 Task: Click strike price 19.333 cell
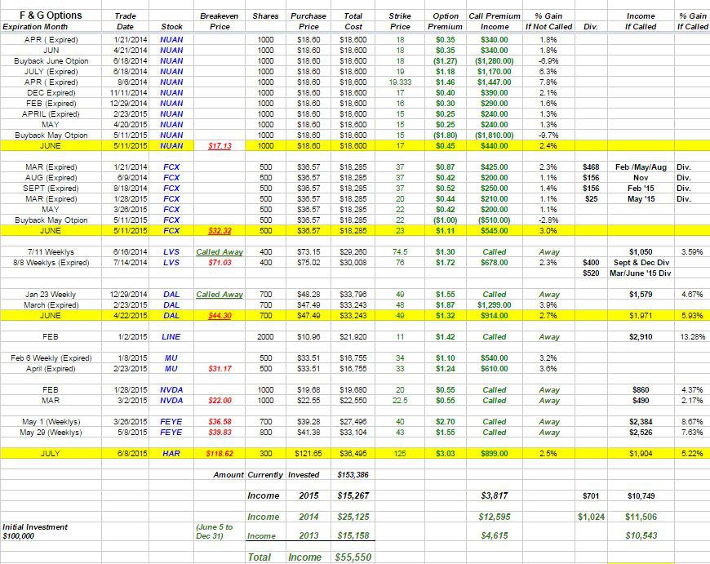tap(400, 82)
